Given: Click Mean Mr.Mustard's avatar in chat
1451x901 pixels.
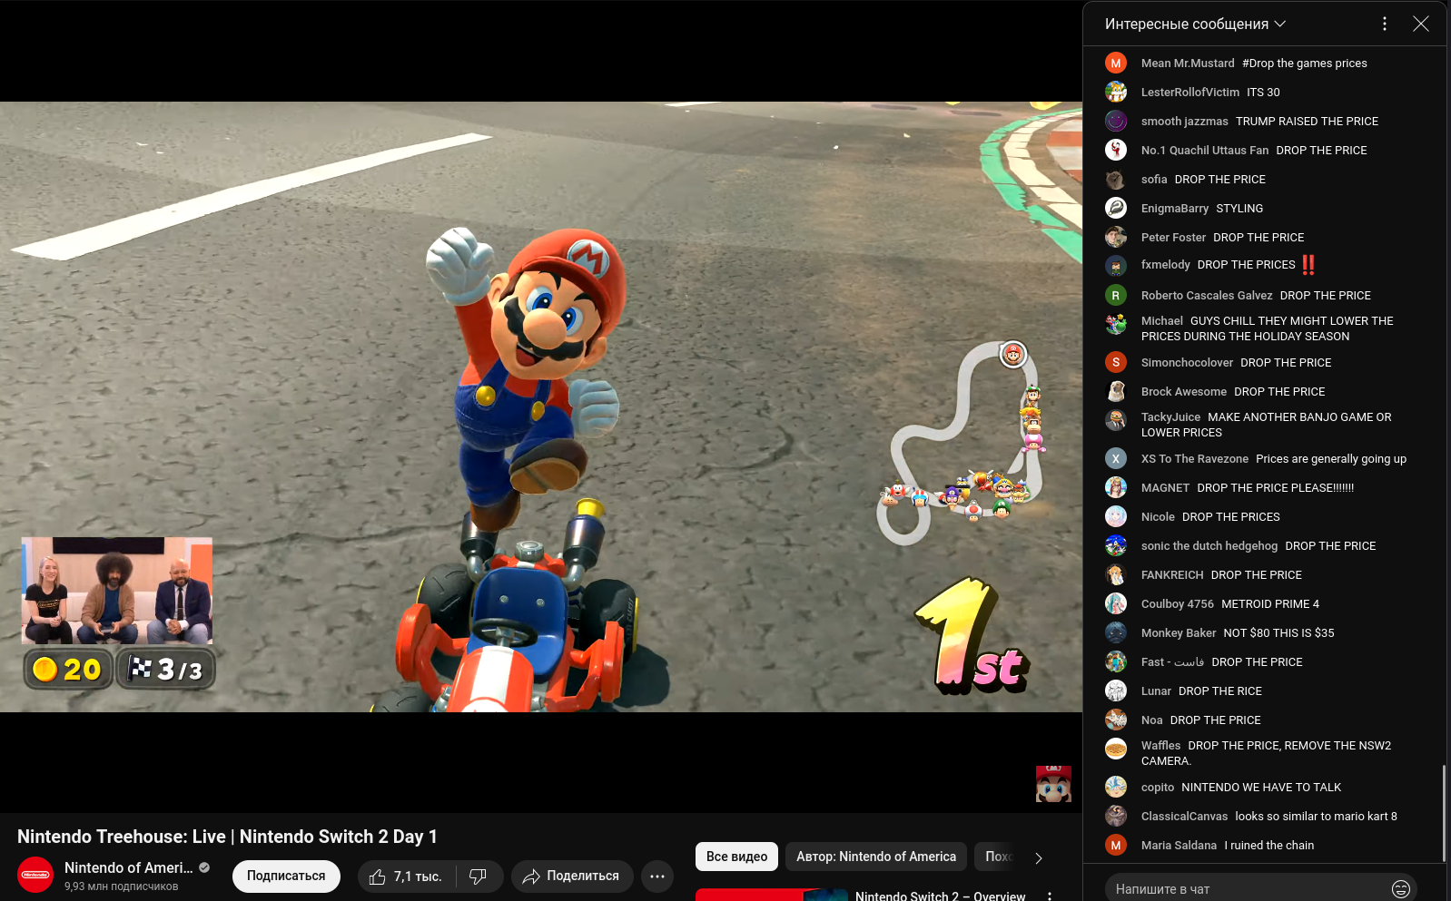Looking at the screenshot, I should point(1116,63).
